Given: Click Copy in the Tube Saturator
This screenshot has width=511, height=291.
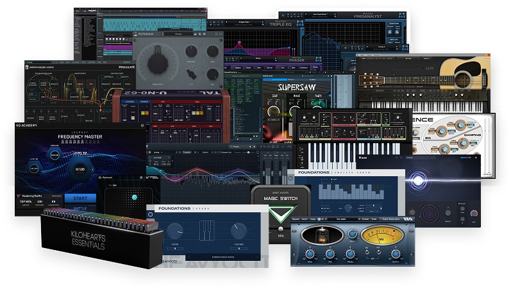Looking at the screenshot, I should [x=312, y=219].
